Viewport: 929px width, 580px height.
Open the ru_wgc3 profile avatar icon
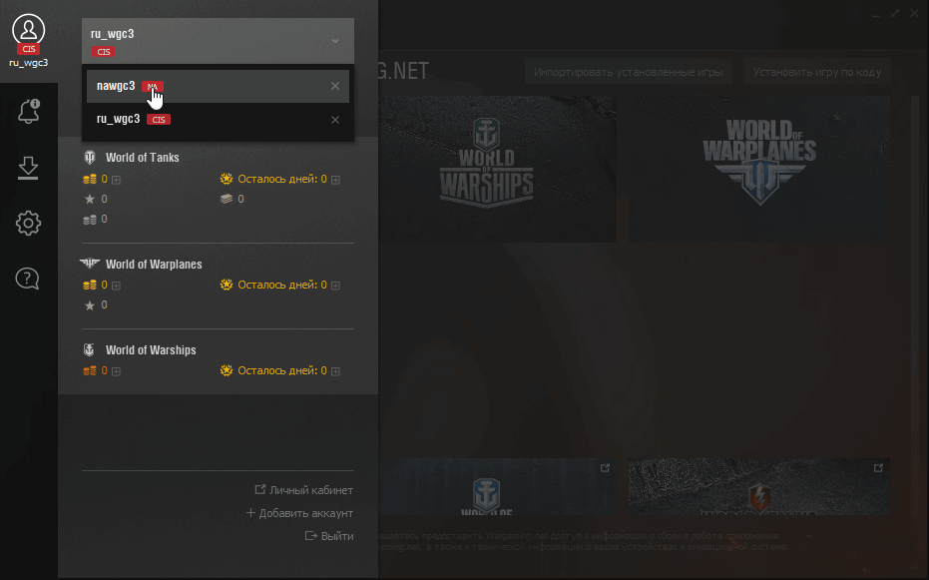(x=28, y=29)
